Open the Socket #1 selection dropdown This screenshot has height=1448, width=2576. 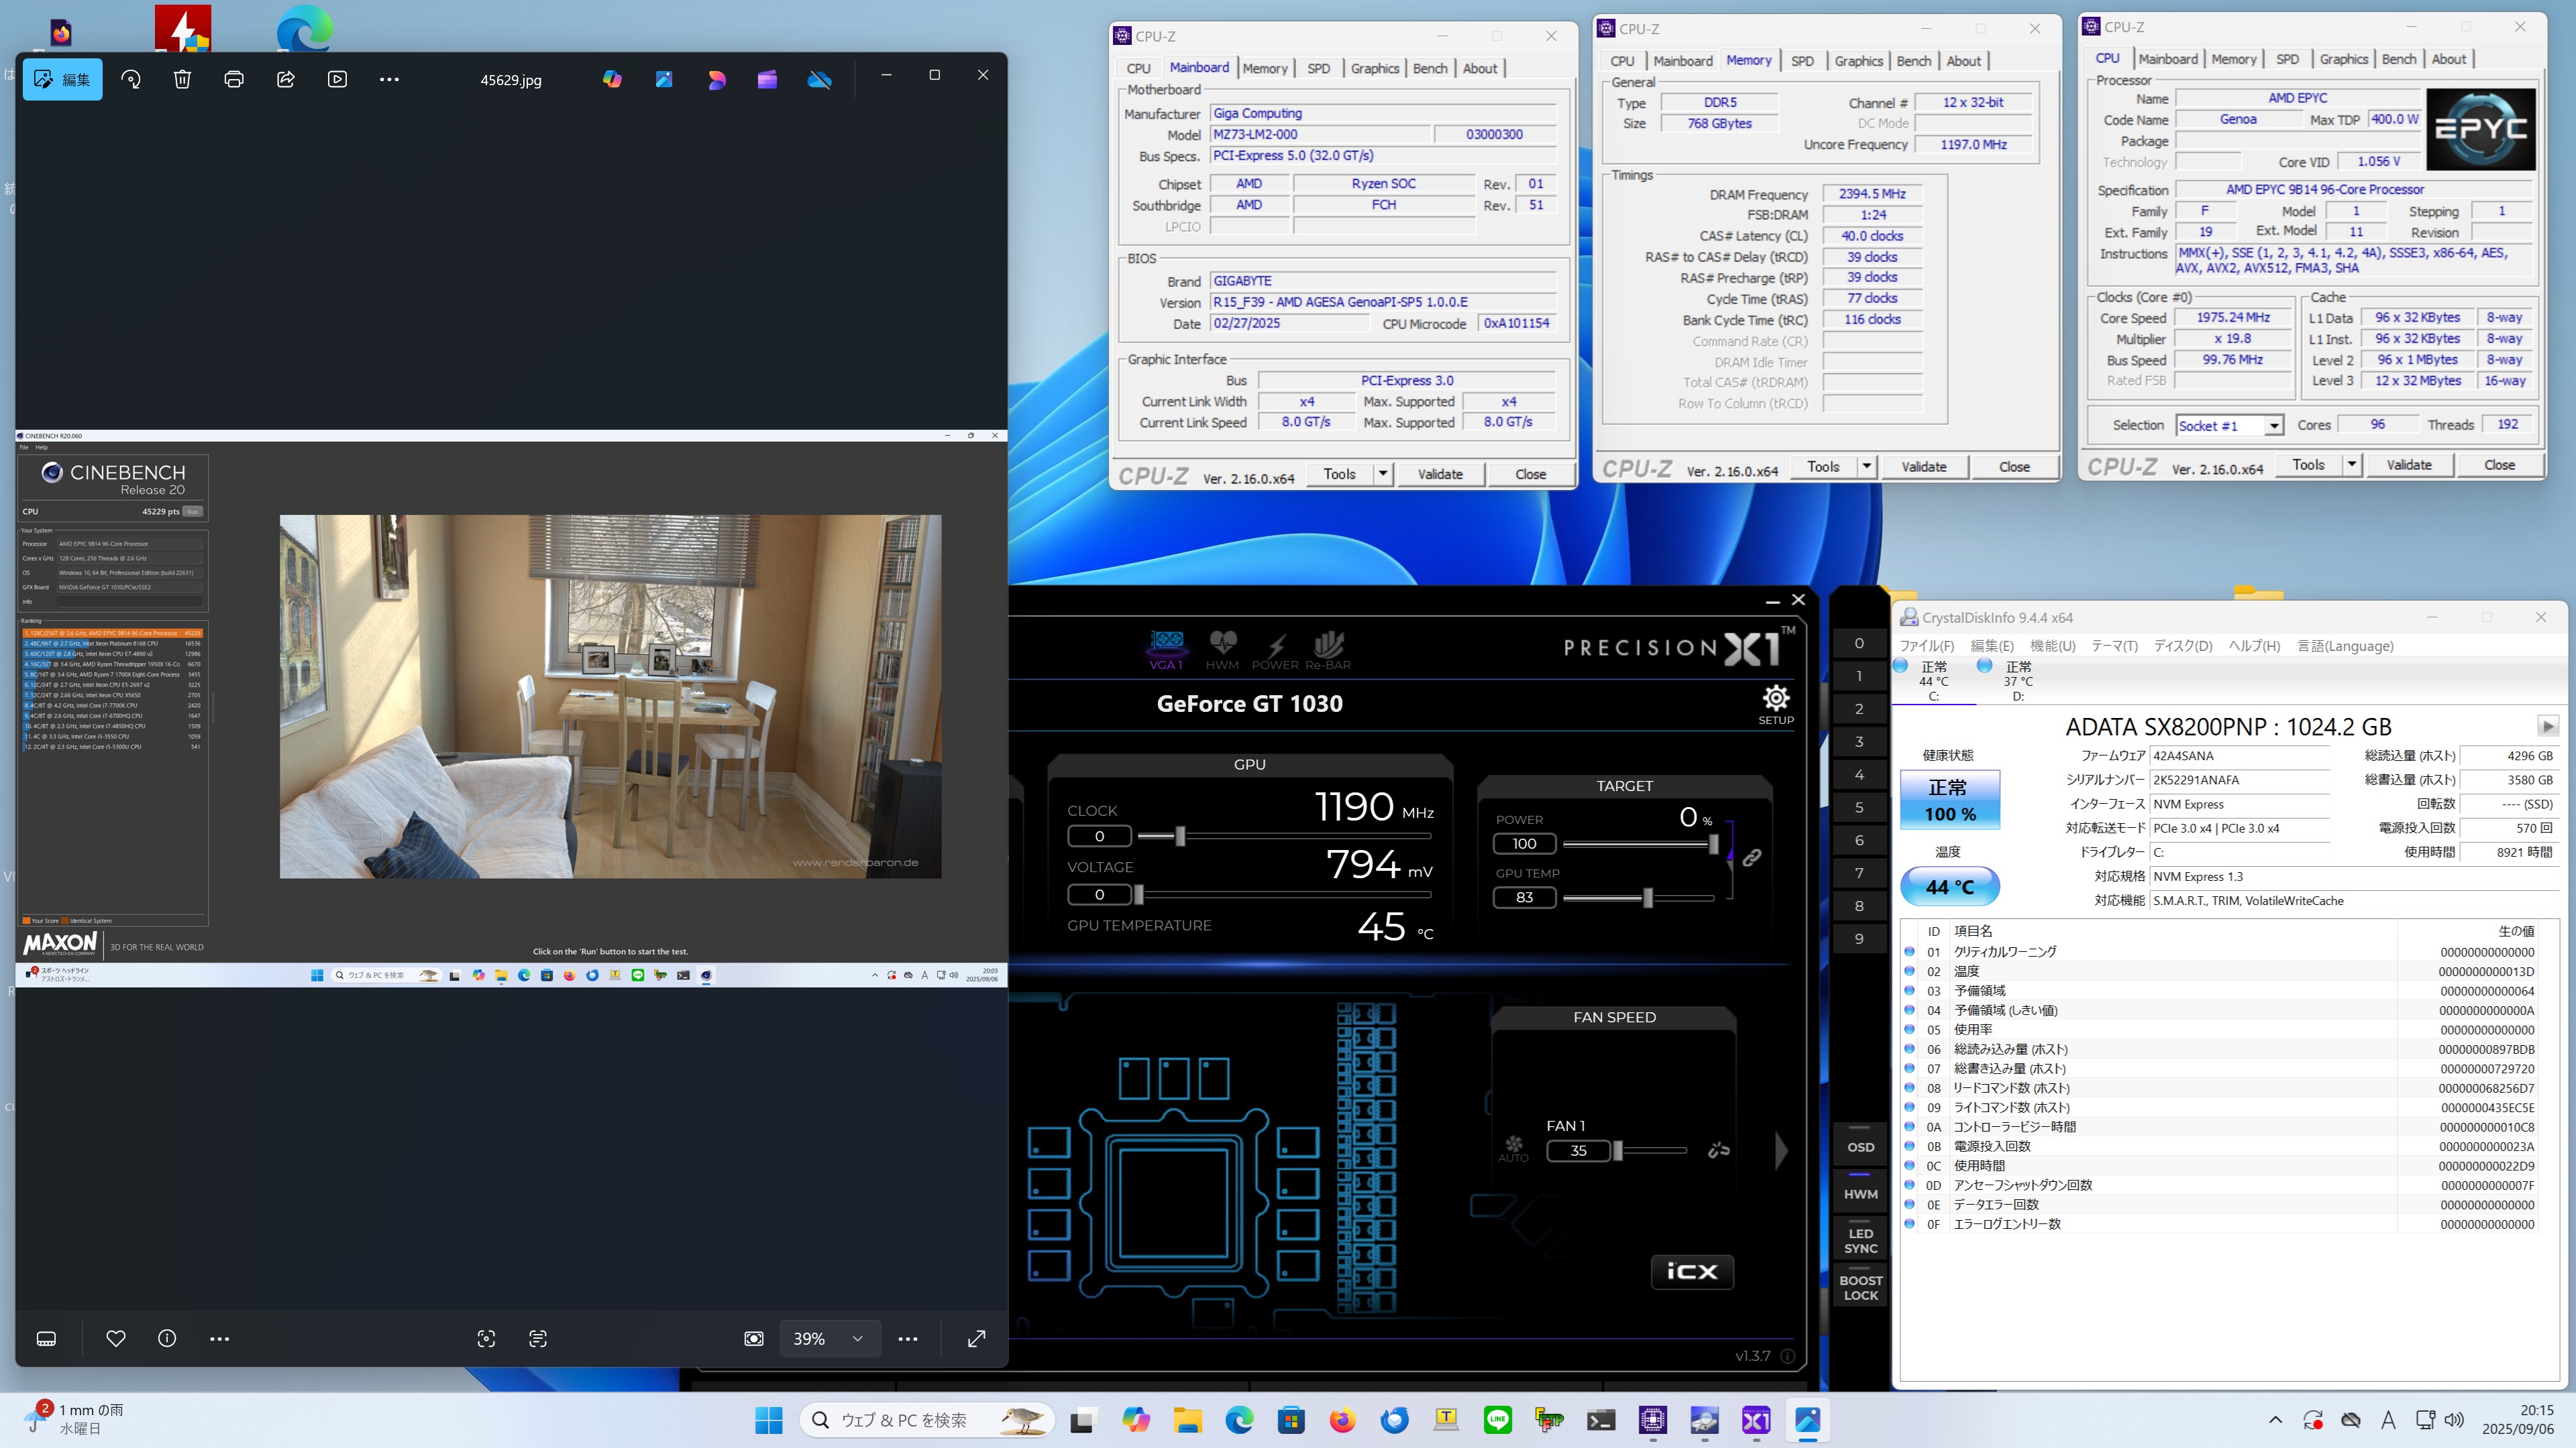point(2273,426)
